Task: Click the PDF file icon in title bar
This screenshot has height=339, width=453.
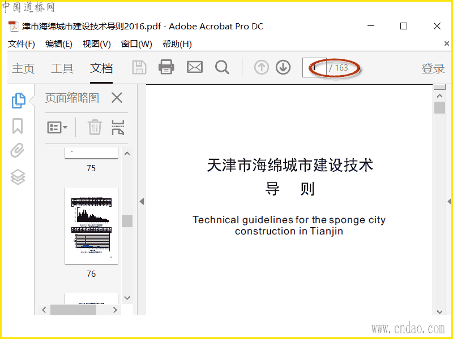Action: [13, 26]
